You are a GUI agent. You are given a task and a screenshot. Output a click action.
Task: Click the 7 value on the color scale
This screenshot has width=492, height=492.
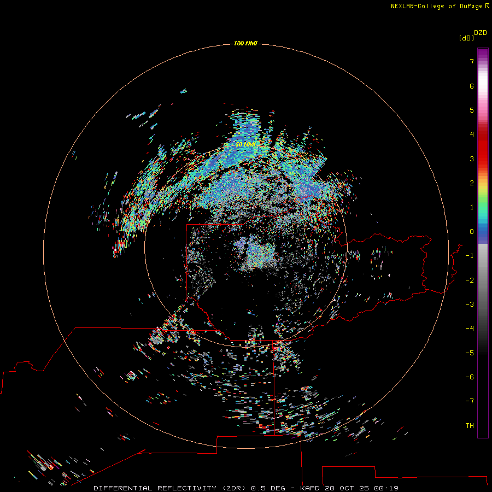click(x=472, y=62)
